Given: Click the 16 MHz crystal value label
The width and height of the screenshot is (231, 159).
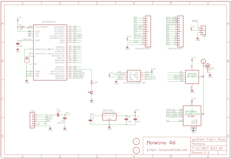Looking at the screenshot, I should (x=33, y=64).
